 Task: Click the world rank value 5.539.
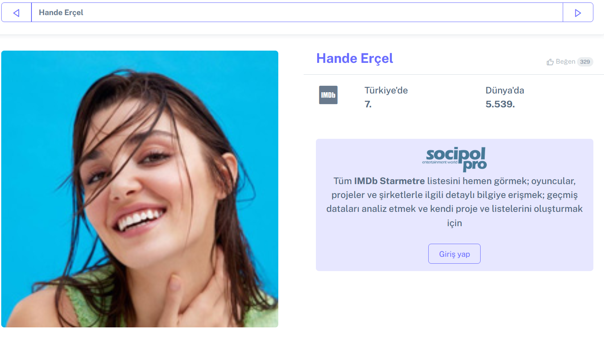500,104
